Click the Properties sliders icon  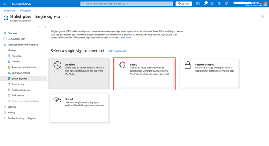point(9,56)
